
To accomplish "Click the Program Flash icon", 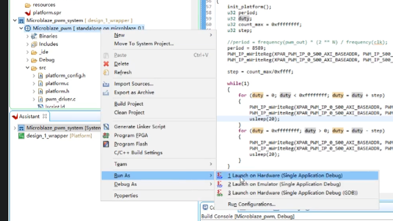I will coord(106,144).
